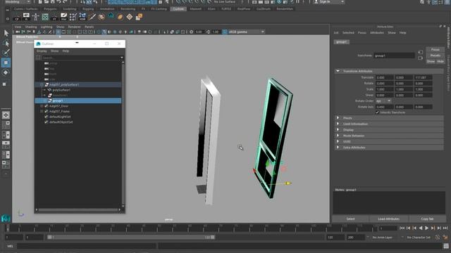
Task: Expand the Display section in Attribute Editor
Action: click(338, 129)
